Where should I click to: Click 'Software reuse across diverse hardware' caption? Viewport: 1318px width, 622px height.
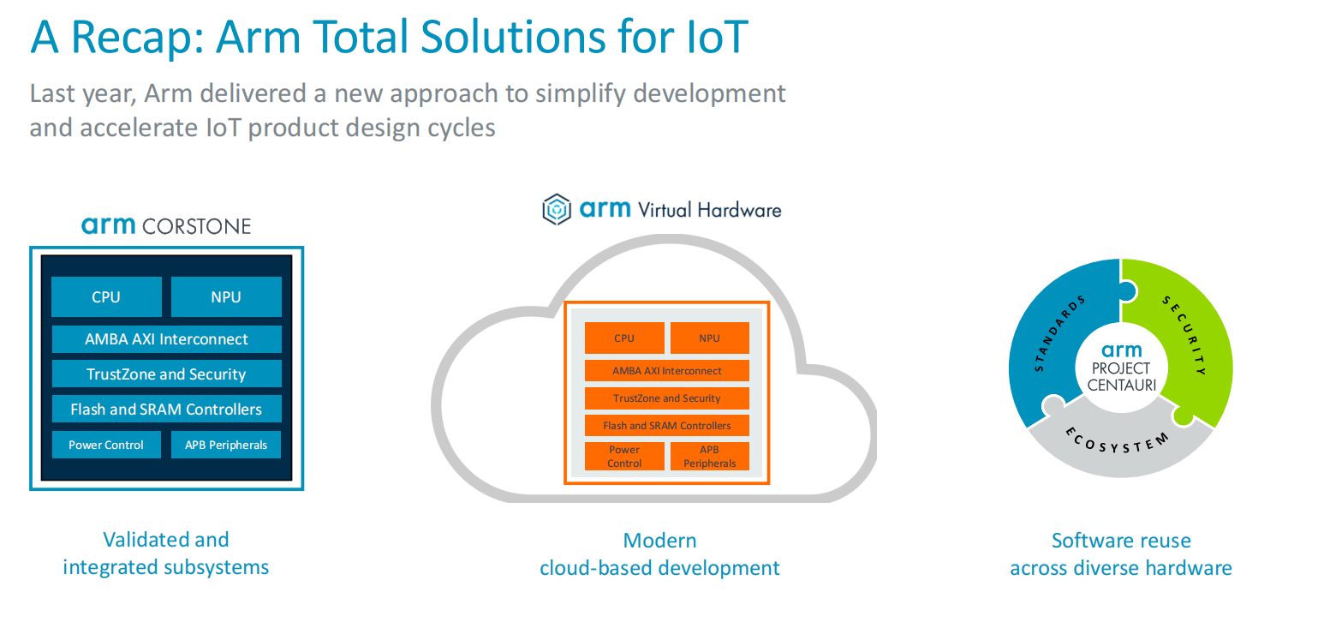[x=1121, y=554]
